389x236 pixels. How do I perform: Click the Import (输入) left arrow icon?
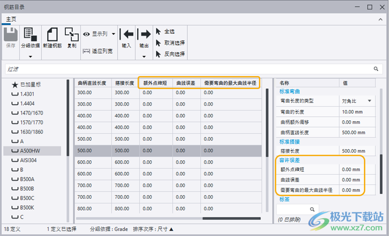tap(127, 34)
